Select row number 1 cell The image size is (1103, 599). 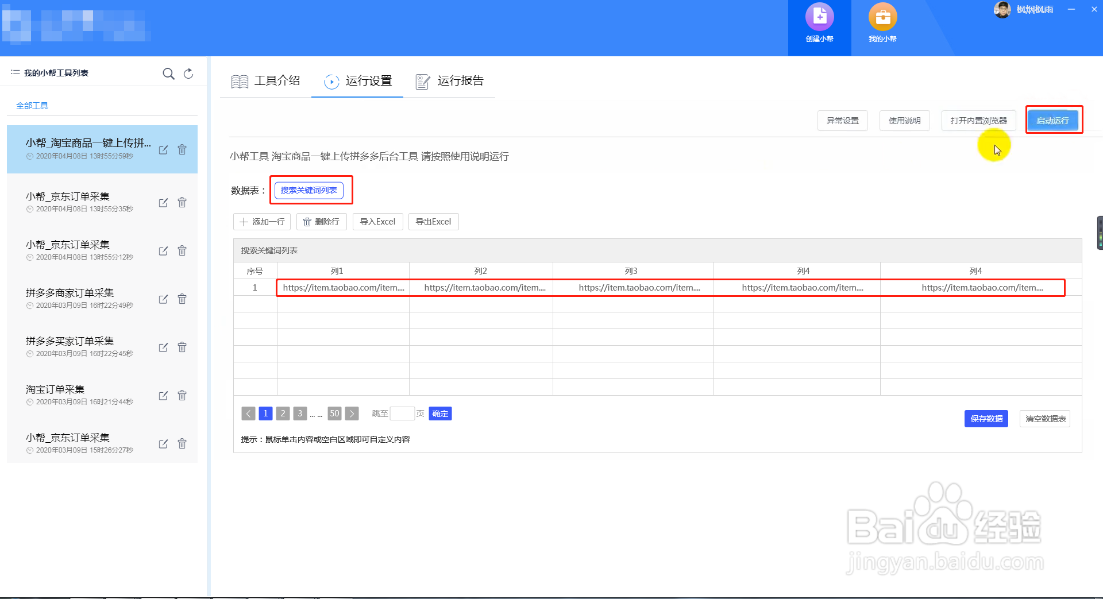click(255, 288)
